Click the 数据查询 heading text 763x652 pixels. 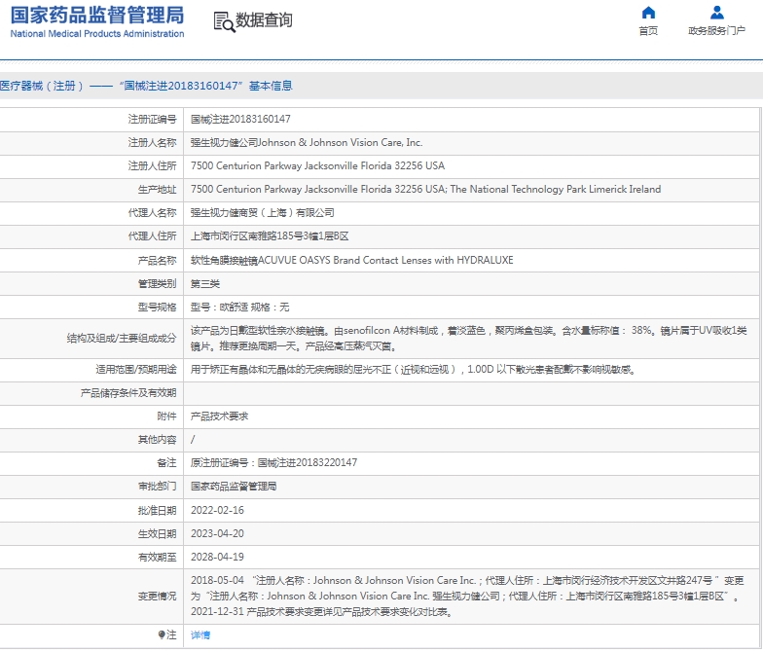[x=265, y=20]
